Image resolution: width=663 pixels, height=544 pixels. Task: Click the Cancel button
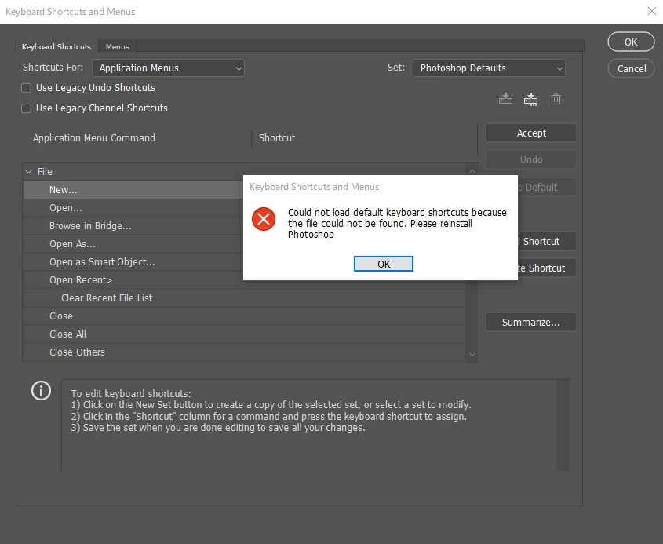631,68
